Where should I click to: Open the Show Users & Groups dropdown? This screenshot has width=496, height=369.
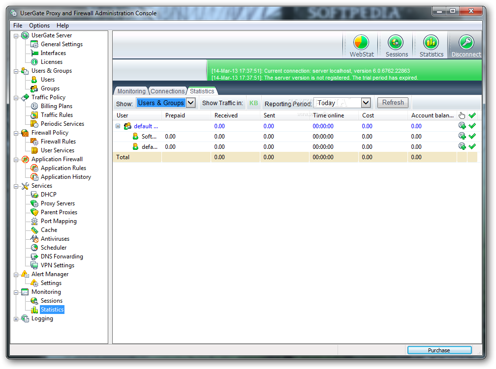coord(191,103)
